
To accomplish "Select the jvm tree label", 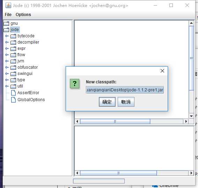I will click(x=21, y=61).
